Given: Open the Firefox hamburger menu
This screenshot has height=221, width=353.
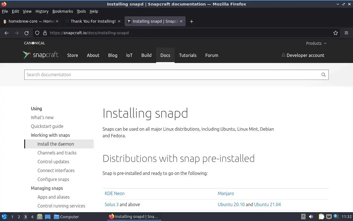Looking at the screenshot, I should point(346,33).
